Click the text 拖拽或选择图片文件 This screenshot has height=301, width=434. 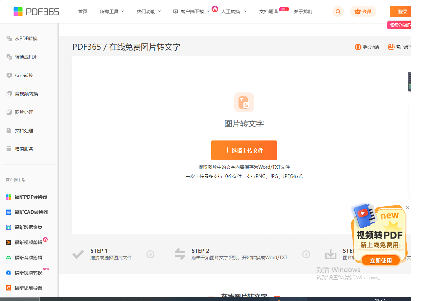tap(111, 258)
